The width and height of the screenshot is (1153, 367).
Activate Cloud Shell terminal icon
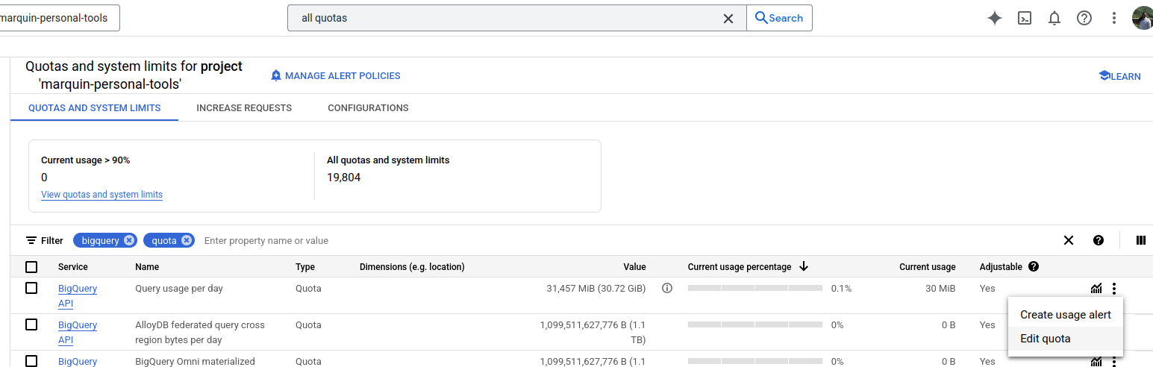(x=1025, y=18)
